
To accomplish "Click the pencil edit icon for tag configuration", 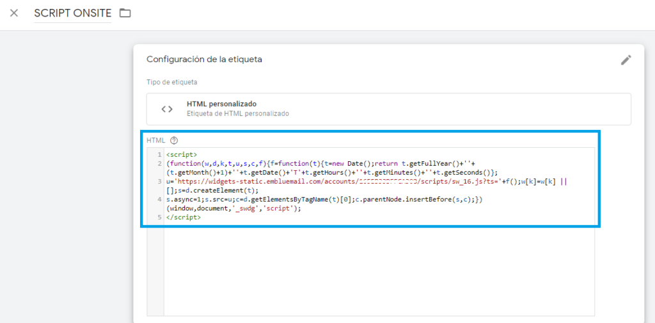I will click(626, 60).
